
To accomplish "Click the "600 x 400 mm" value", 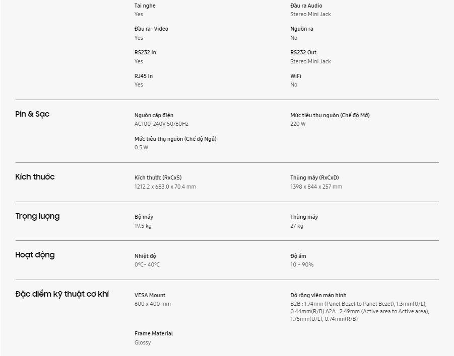I will (x=153, y=304).
